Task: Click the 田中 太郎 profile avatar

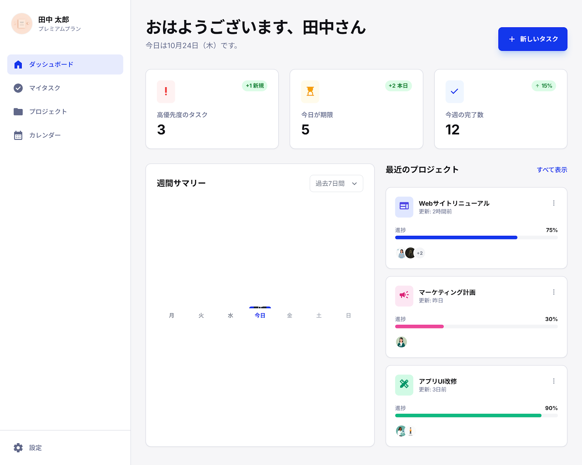Action: point(22,24)
